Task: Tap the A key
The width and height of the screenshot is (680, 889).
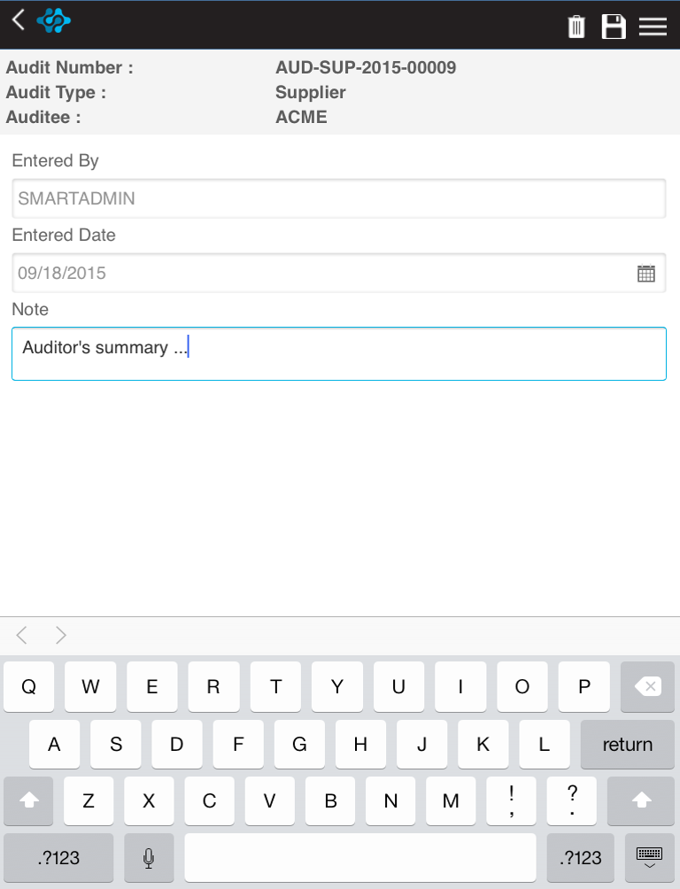Action: (x=54, y=744)
